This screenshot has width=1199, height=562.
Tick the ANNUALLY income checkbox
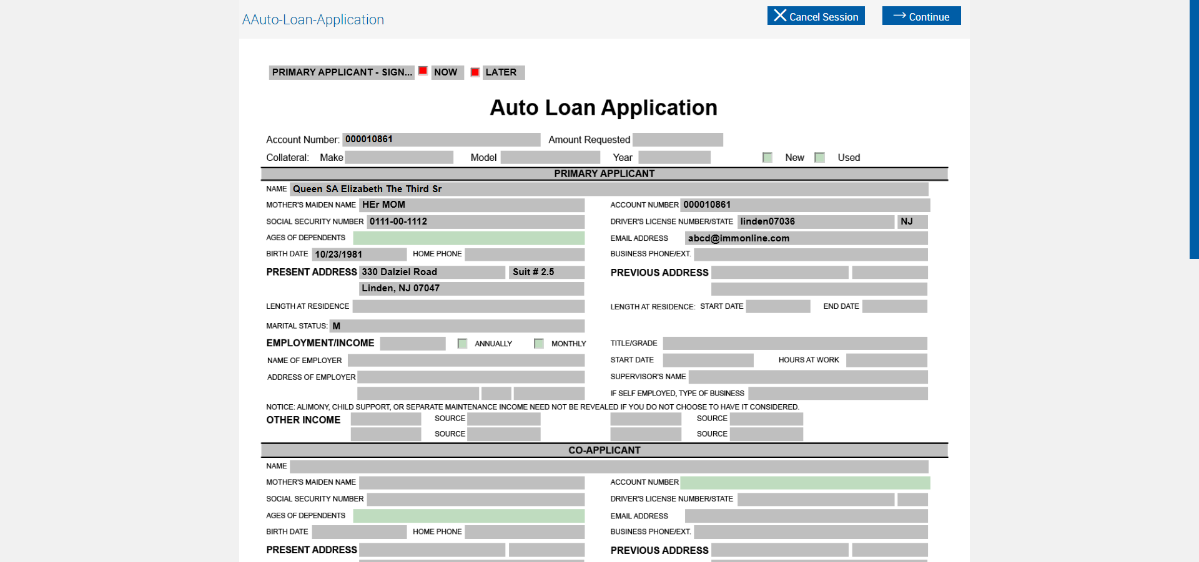(x=462, y=344)
